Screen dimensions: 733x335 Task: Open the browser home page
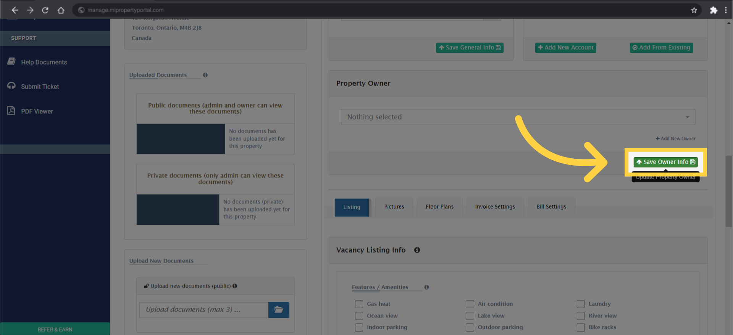(x=61, y=10)
